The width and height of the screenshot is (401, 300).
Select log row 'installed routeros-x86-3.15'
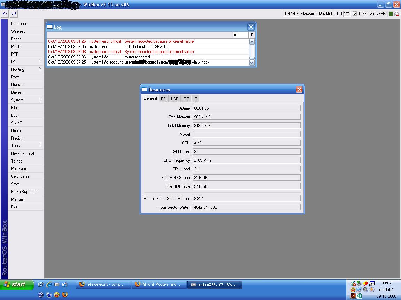click(x=148, y=47)
